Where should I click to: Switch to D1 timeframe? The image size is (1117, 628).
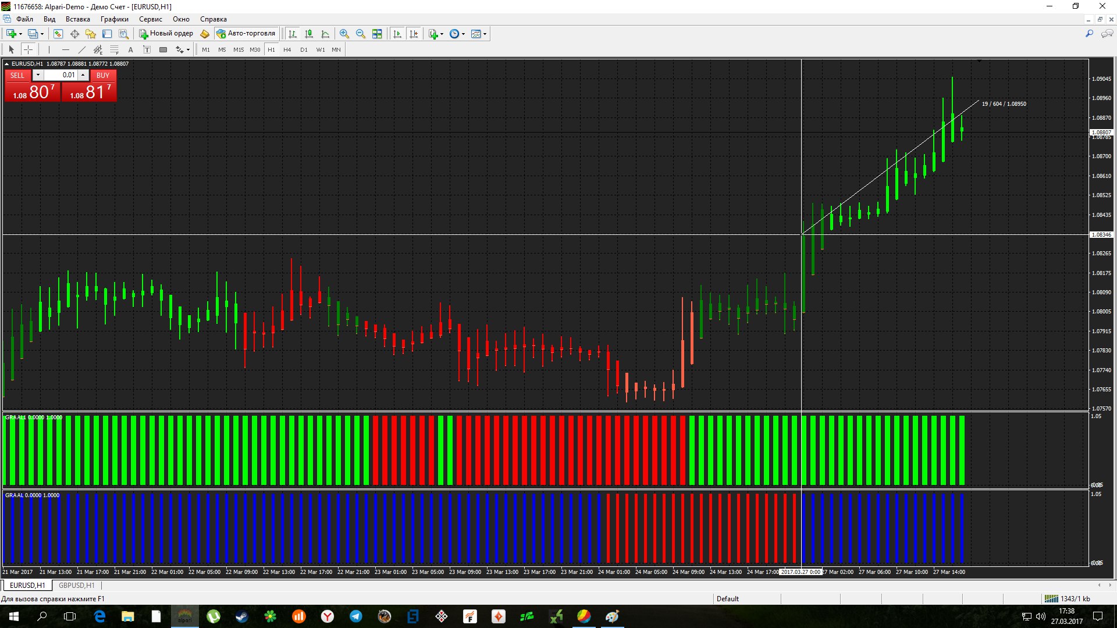click(304, 50)
